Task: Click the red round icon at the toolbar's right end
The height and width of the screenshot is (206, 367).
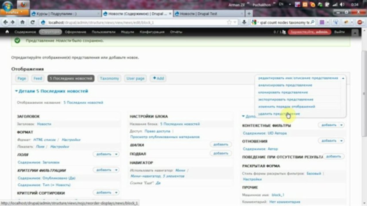Action: [360, 22]
